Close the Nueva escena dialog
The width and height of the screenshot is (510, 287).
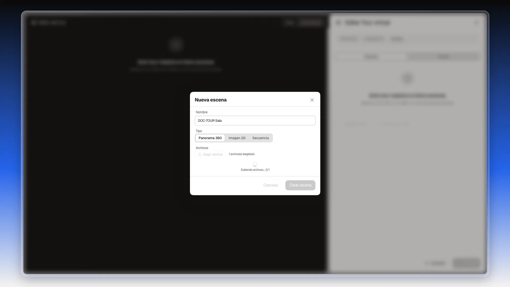312,100
